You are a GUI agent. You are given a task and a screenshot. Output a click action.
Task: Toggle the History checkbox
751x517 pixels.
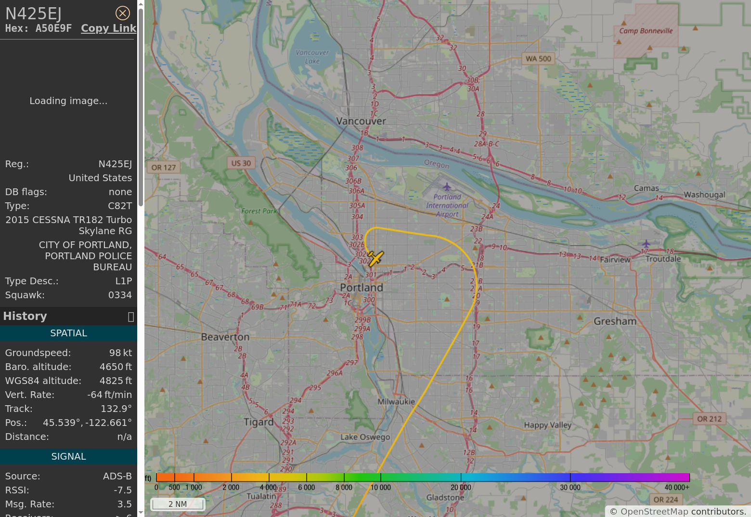130,317
